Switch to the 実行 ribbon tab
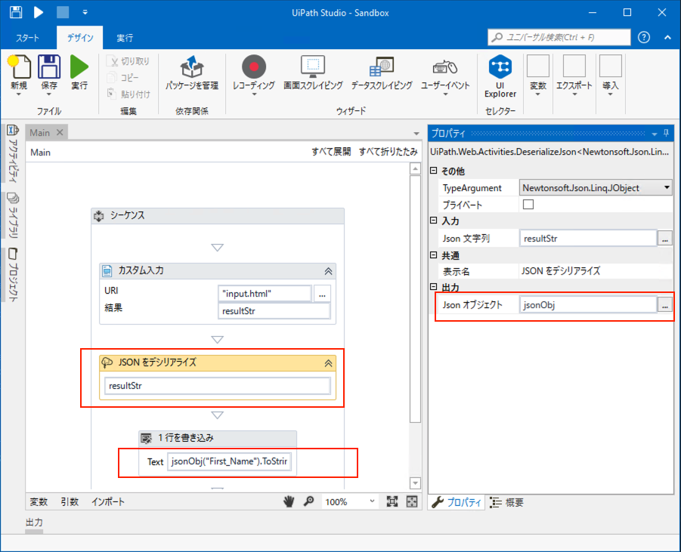This screenshot has width=681, height=552. point(125,38)
